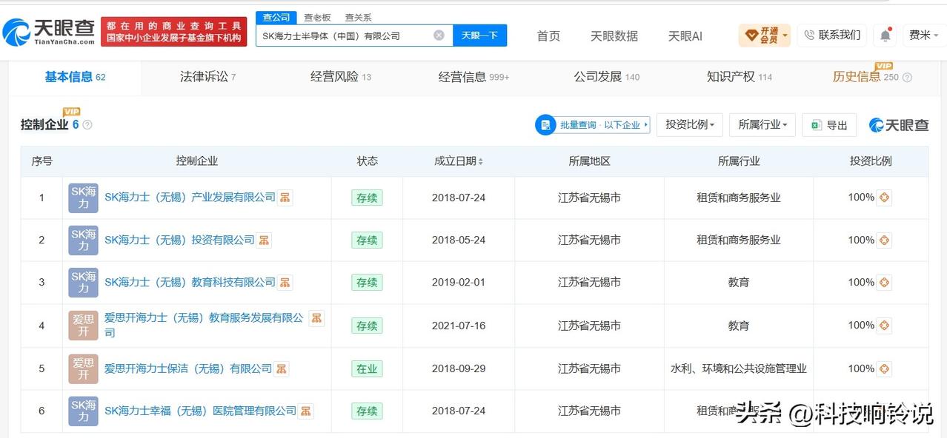Clear the search box with the X icon

tap(439, 36)
